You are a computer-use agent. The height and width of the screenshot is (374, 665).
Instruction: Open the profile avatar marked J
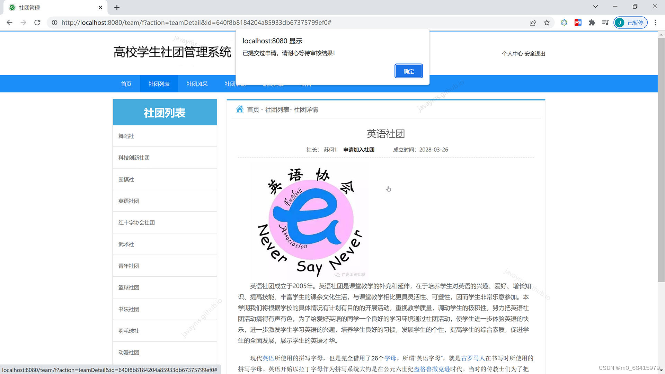pos(620,23)
